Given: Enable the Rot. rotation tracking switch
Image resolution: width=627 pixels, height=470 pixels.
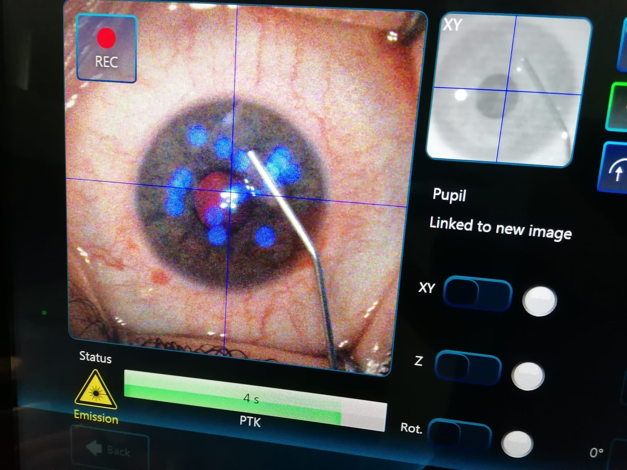Looking at the screenshot, I should [459, 435].
